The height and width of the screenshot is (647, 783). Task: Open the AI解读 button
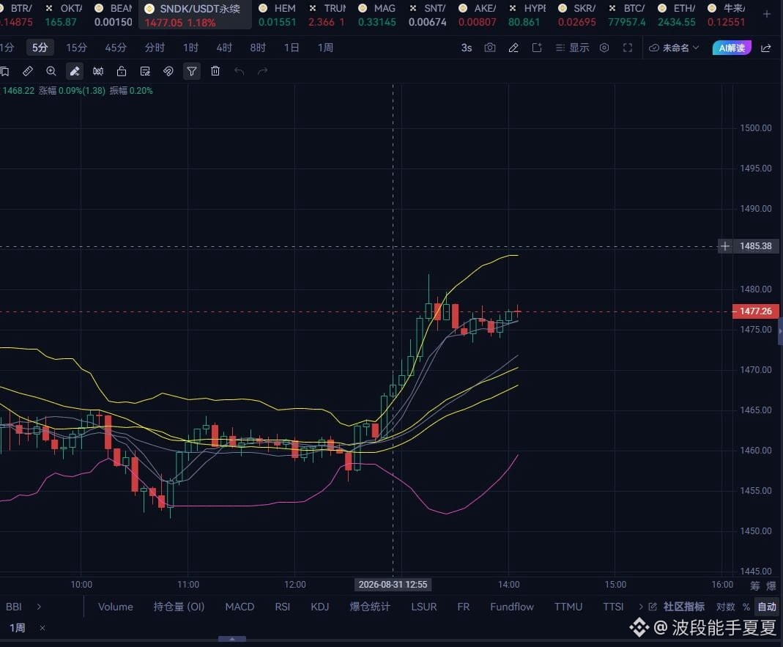(x=732, y=48)
